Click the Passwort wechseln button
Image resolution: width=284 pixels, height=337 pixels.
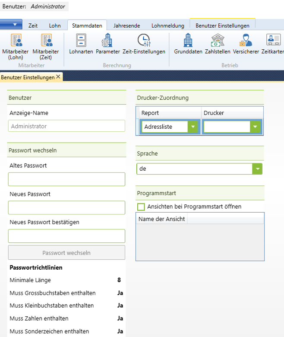pos(66,253)
